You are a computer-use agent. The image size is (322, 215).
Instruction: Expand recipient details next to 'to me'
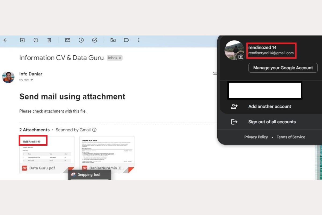(x=32, y=80)
